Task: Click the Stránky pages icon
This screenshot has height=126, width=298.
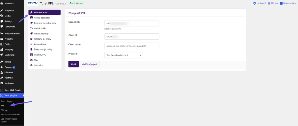Action: click(x=2, y=21)
